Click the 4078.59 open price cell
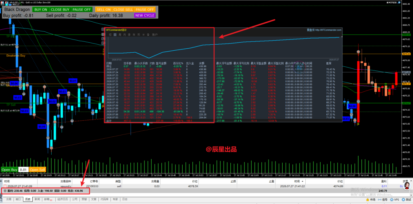413x204 pixels. point(193,186)
